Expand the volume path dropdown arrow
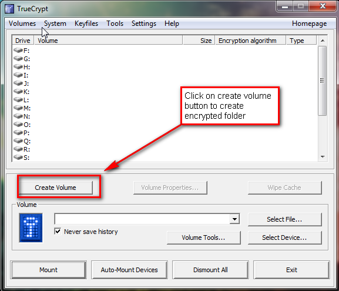This screenshot has height=291, width=339. 234,219
